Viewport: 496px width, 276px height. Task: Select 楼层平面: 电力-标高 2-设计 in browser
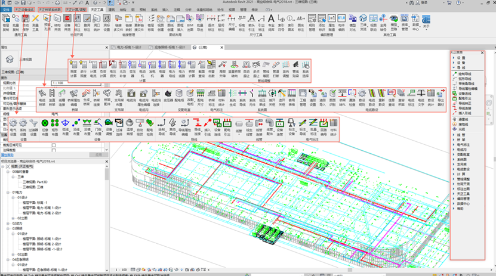click(42, 213)
